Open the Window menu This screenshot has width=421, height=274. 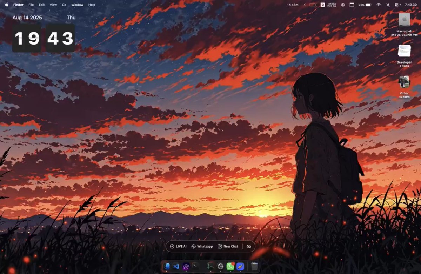[77, 5]
